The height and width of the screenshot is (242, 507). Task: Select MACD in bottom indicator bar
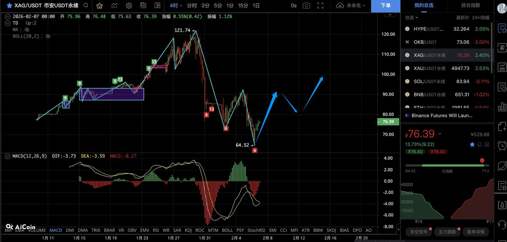(x=55, y=231)
